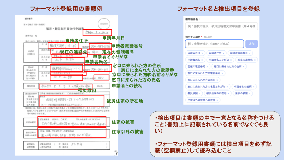Toggle the 被災証明書 checkbox in 必要枚数

click(x=41, y=147)
